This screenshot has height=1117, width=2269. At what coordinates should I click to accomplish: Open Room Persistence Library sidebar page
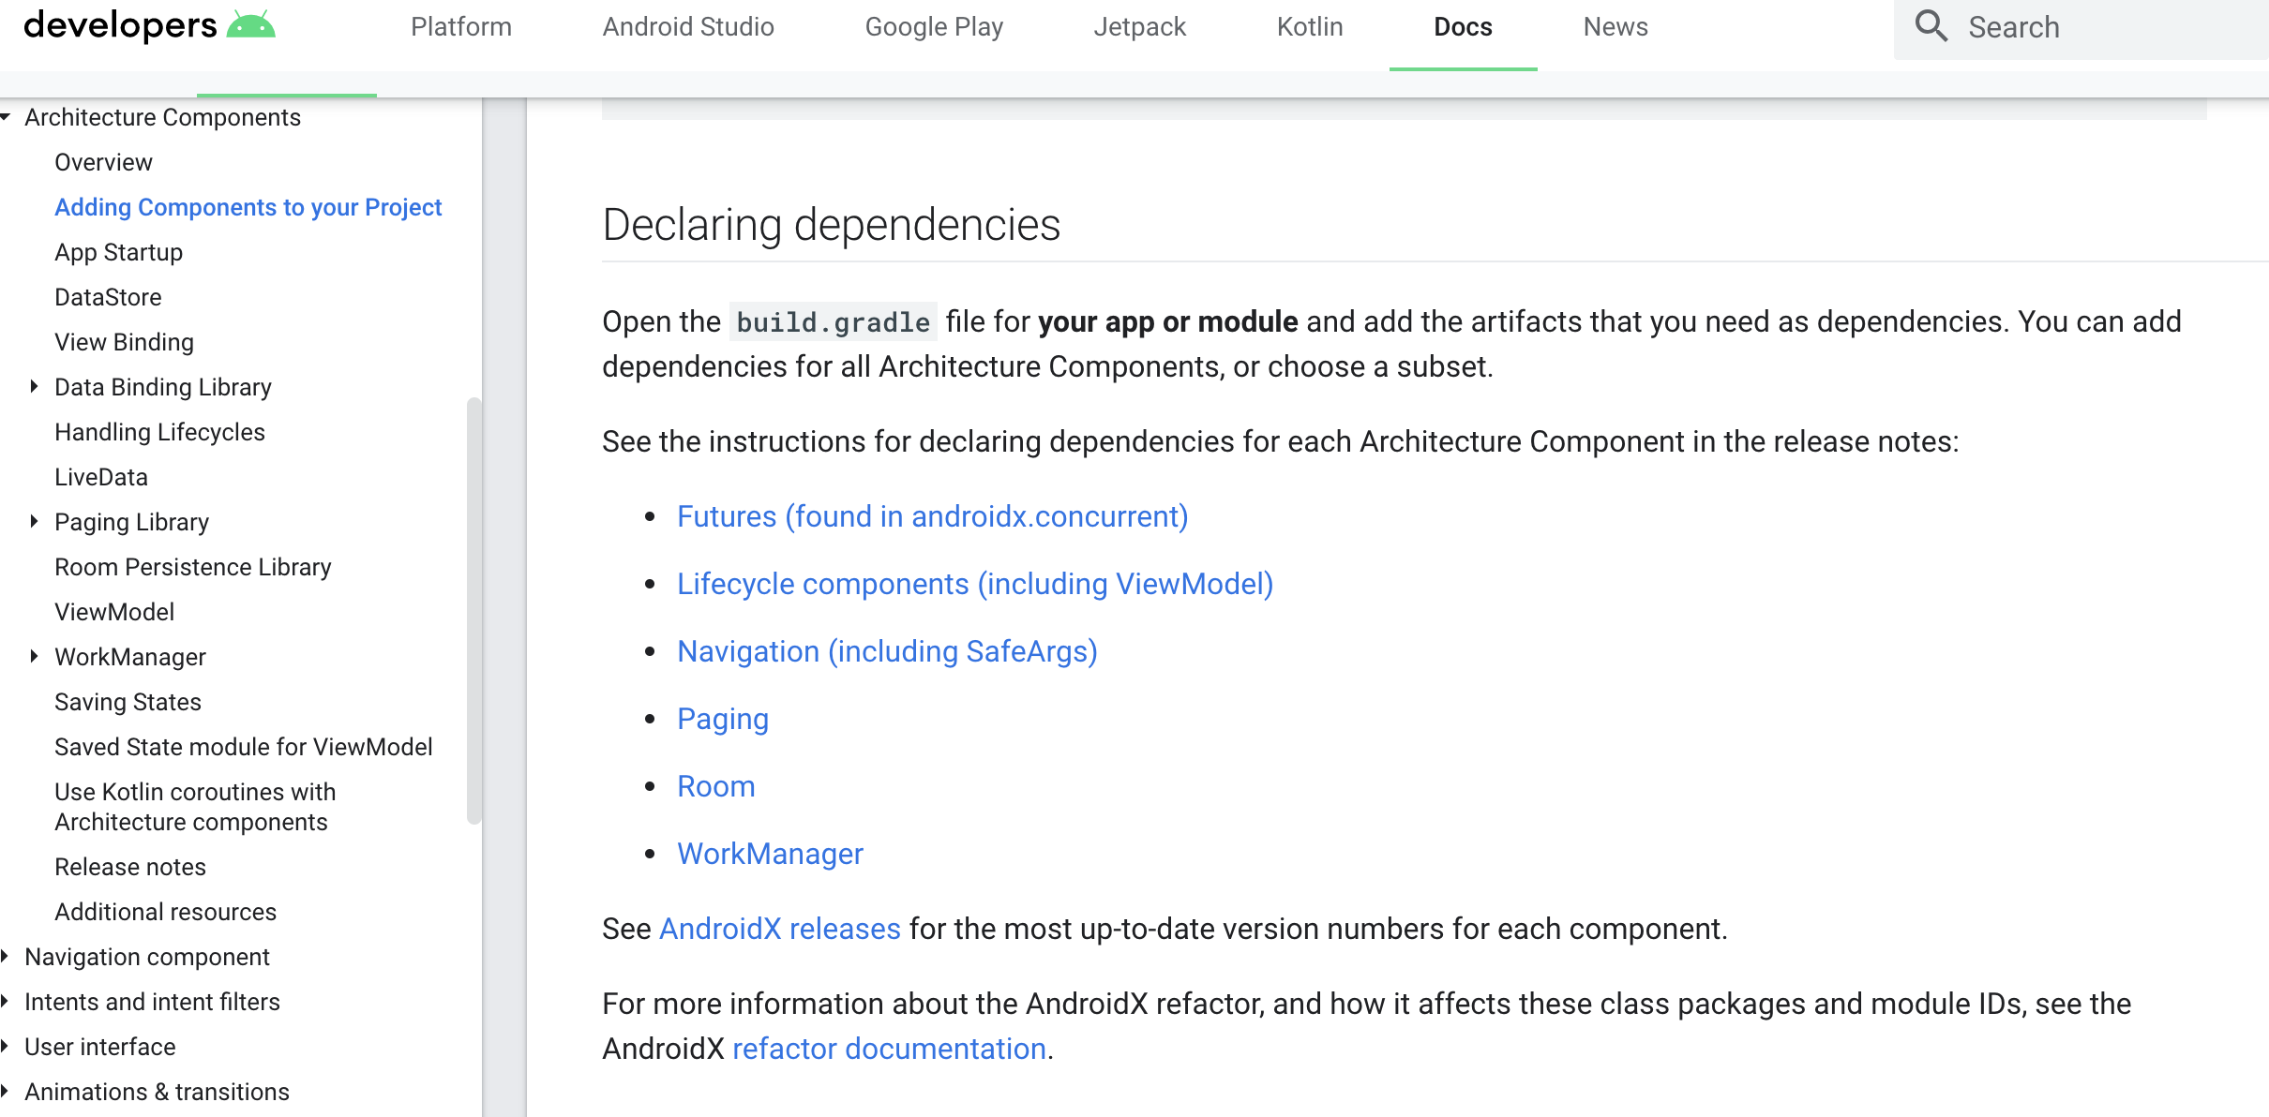[192, 567]
